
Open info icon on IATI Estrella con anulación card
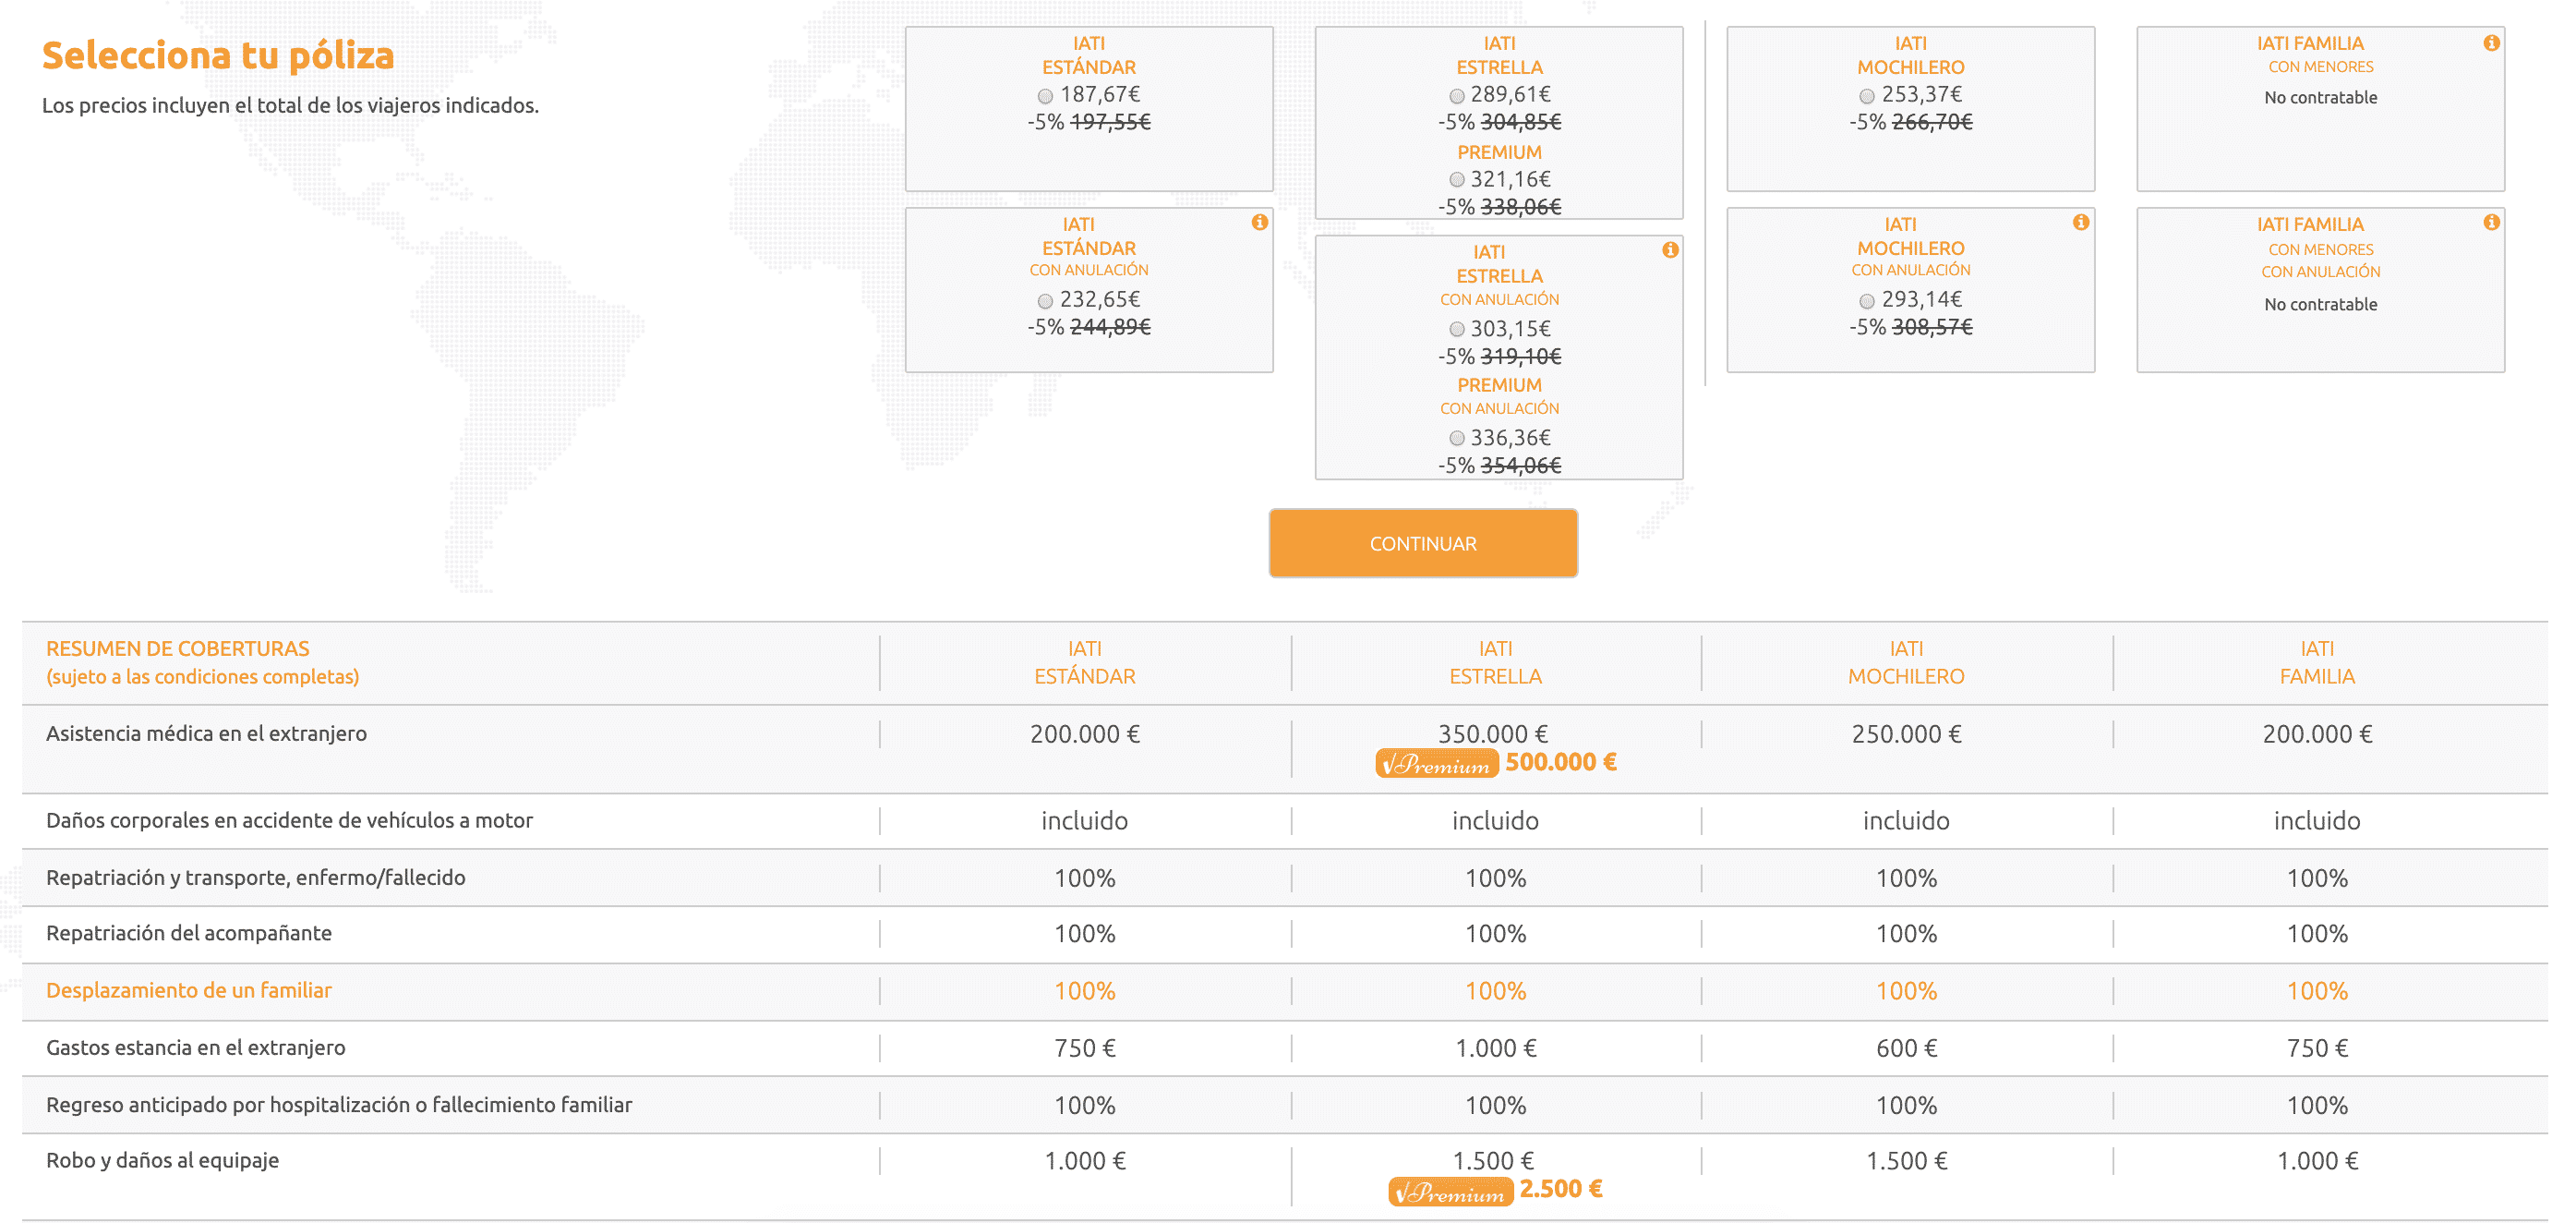[x=1670, y=250]
